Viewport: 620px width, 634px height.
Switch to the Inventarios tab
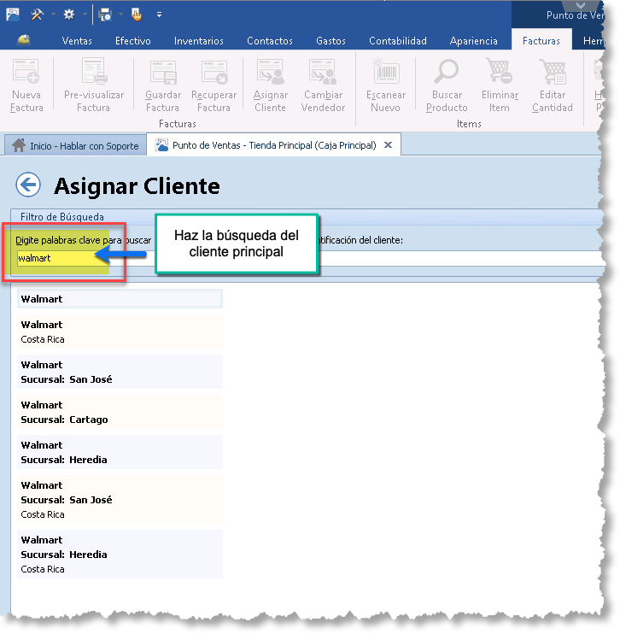pyautogui.click(x=199, y=41)
